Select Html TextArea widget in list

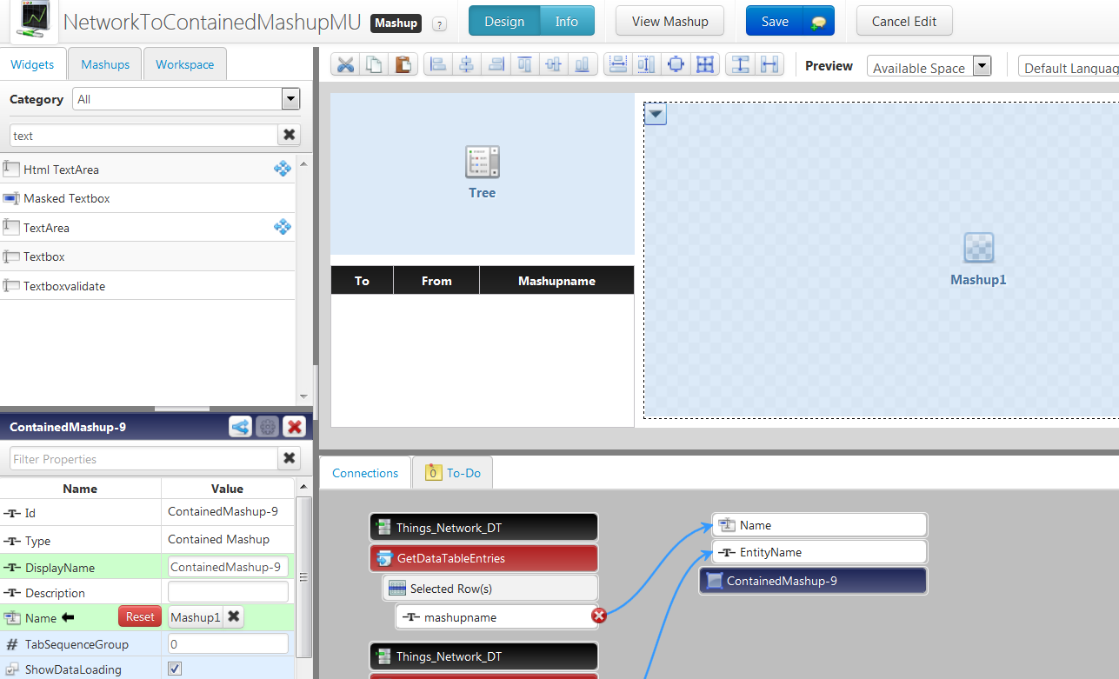pyautogui.click(x=148, y=170)
